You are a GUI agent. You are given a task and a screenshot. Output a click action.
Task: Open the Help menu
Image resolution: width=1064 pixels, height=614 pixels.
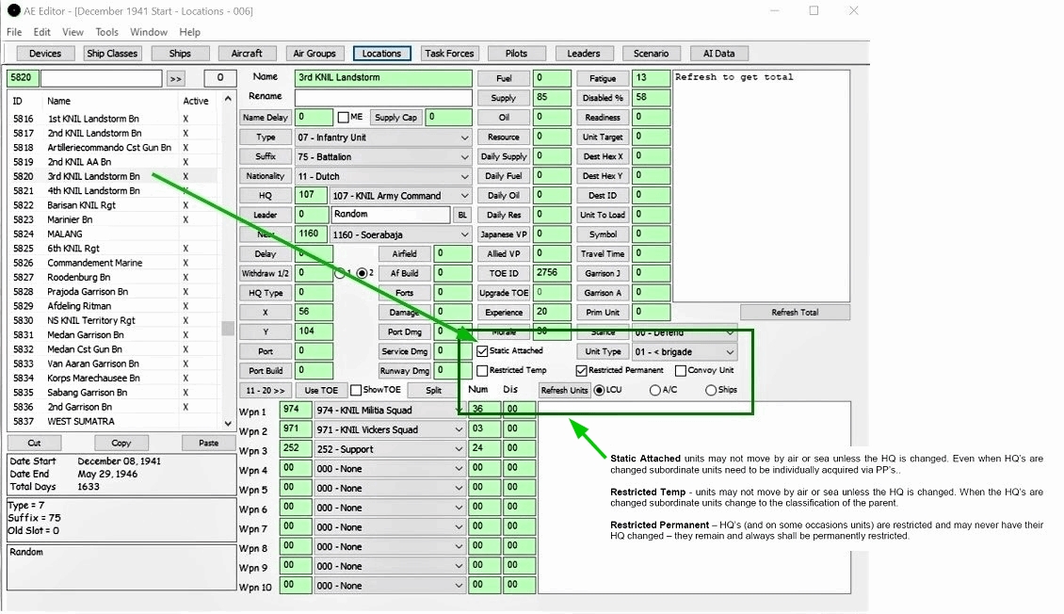[x=190, y=32]
